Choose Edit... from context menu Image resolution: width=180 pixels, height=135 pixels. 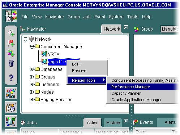(x=87, y=64)
